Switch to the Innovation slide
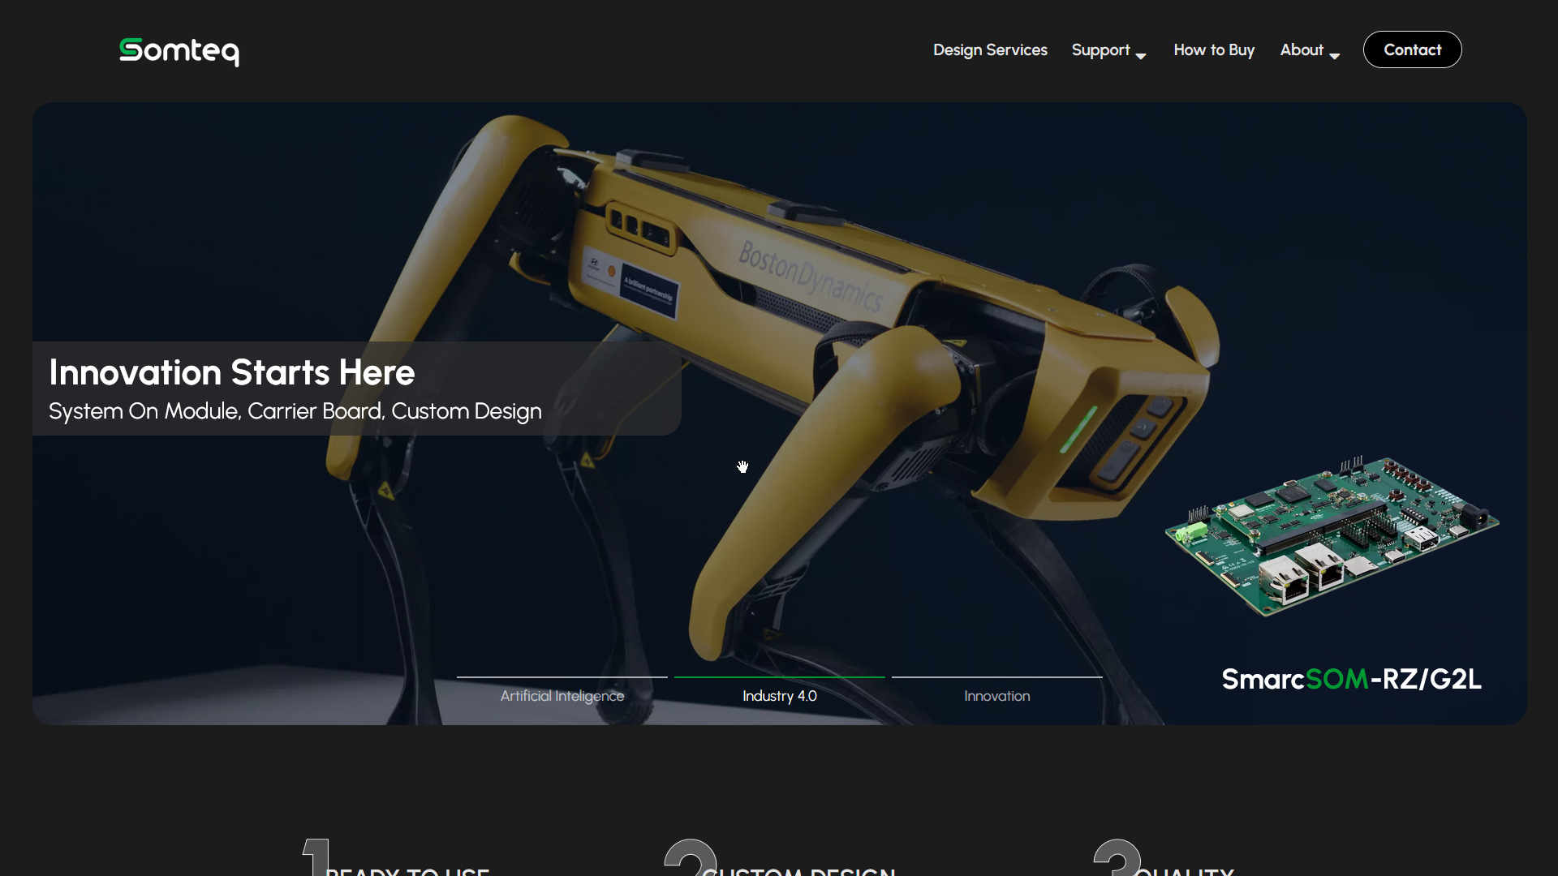The height and width of the screenshot is (876, 1558). pyautogui.click(x=996, y=696)
